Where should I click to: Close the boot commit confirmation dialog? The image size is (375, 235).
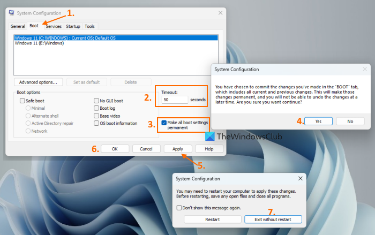pyautogui.click(x=365, y=69)
